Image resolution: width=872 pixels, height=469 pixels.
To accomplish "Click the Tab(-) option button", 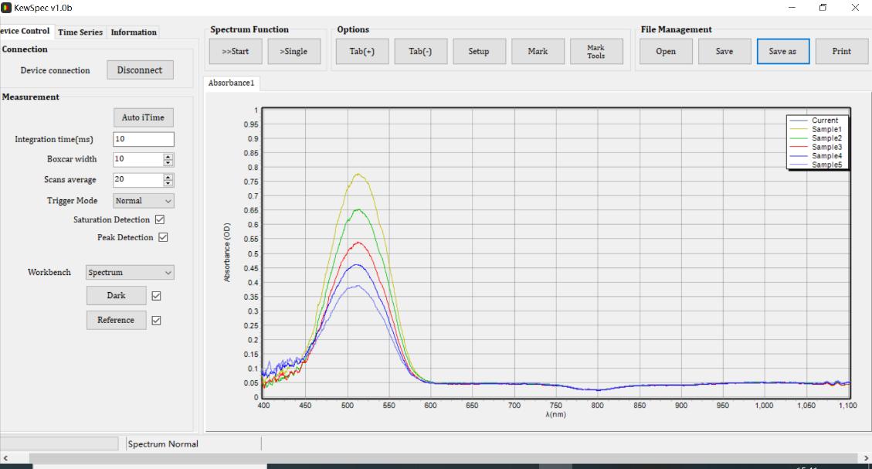I will click(420, 52).
